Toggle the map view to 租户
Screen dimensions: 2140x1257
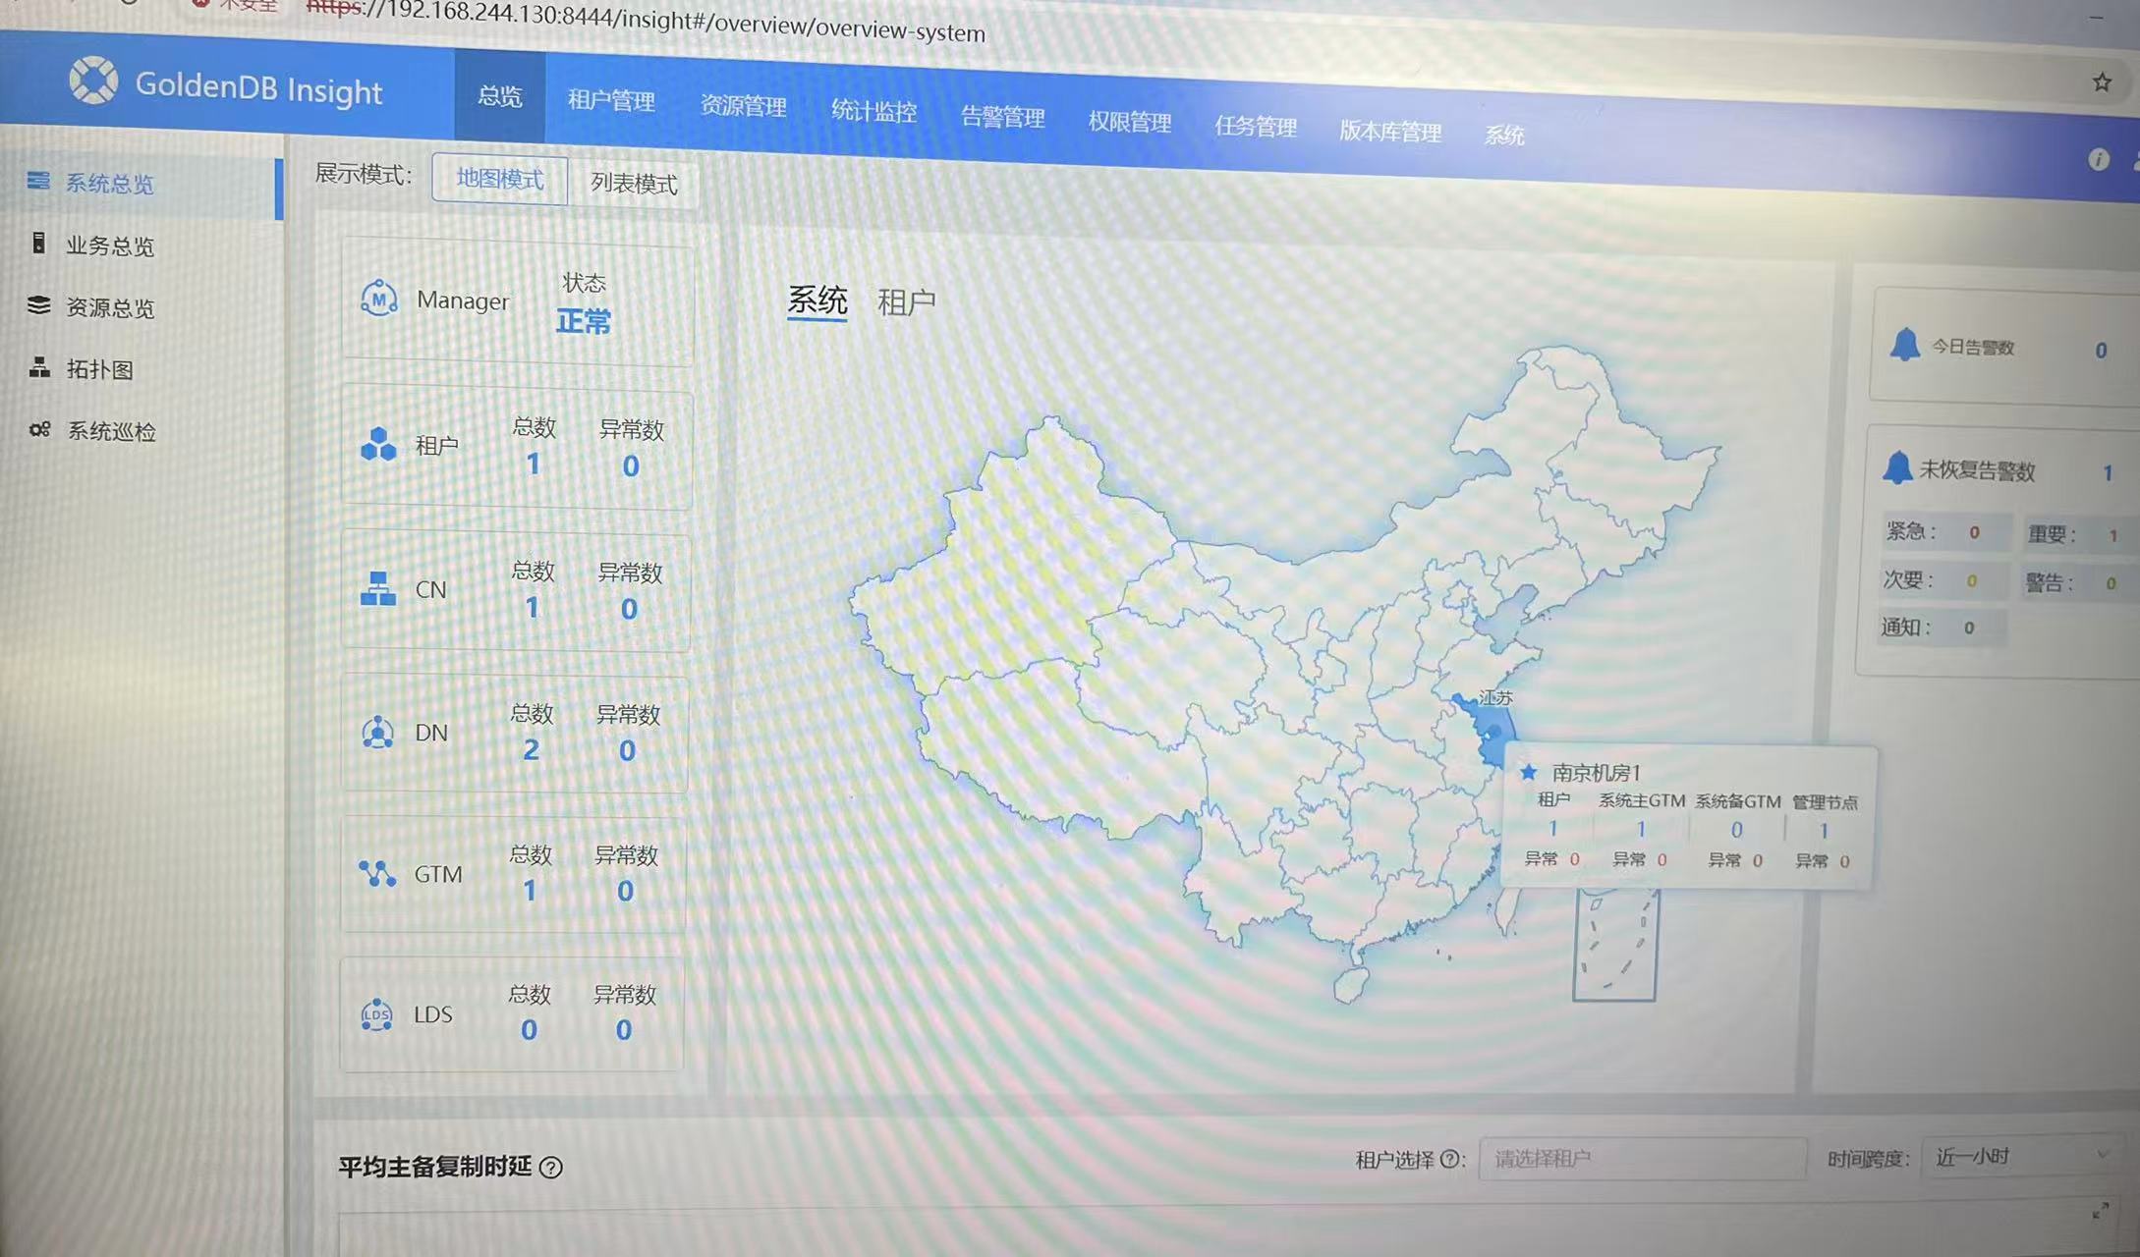point(905,301)
